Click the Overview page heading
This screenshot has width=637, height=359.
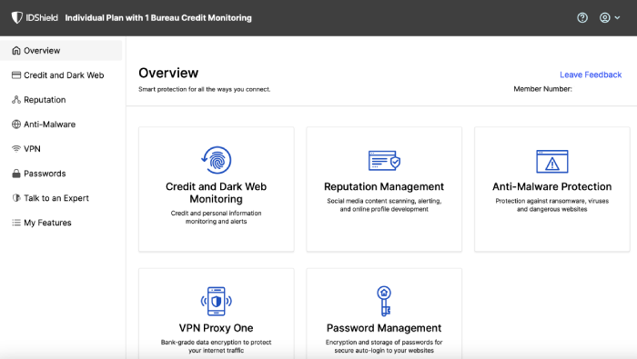[x=168, y=73]
